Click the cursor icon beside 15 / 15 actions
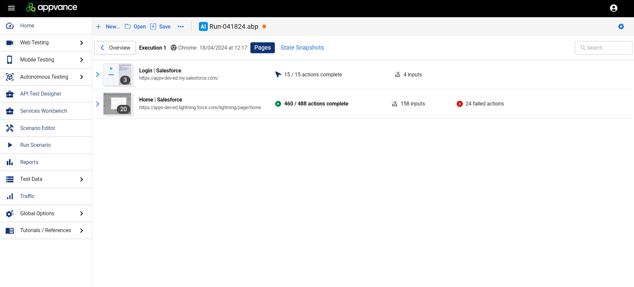The width and height of the screenshot is (634, 287). [278, 75]
